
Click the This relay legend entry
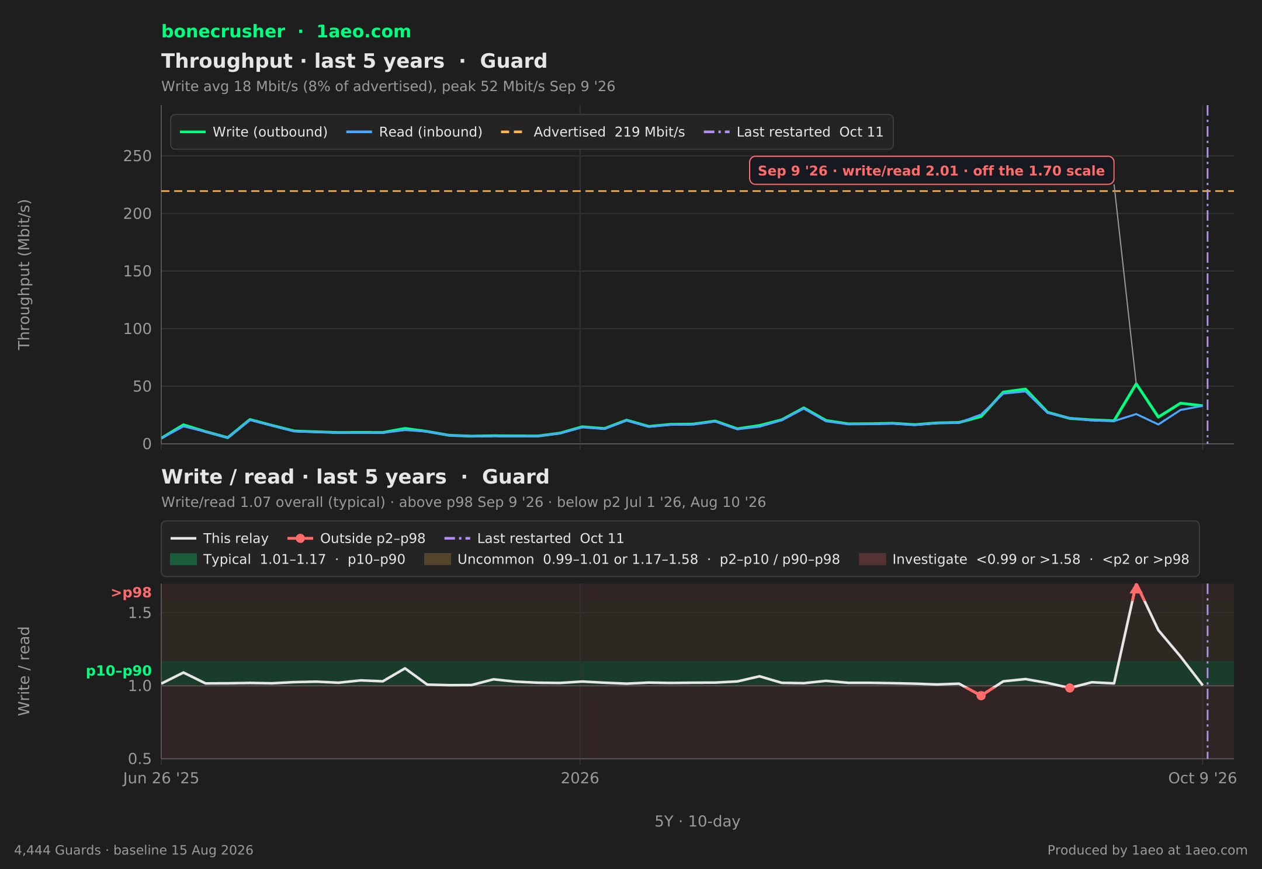point(220,538)
